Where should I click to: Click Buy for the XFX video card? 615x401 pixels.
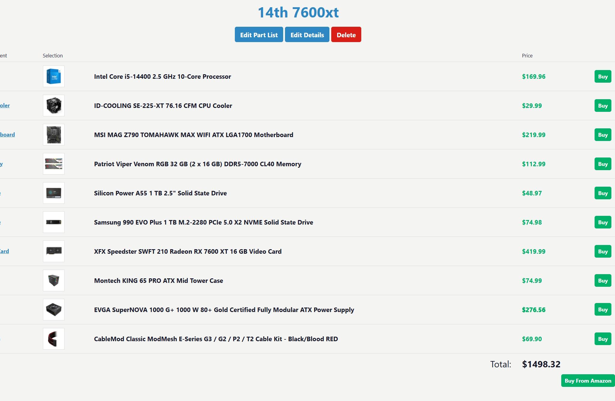tap(603, 251)
